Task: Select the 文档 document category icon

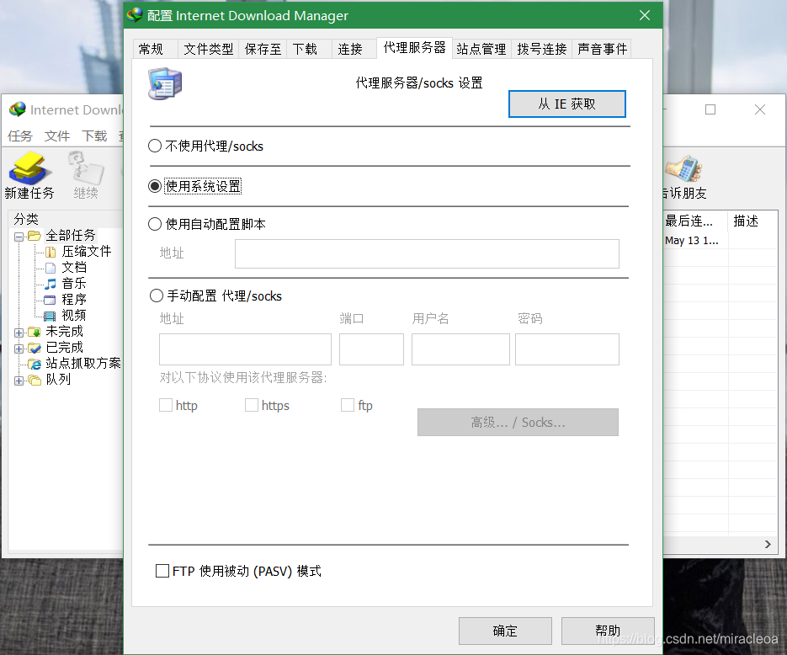Action: click(51, 268)
